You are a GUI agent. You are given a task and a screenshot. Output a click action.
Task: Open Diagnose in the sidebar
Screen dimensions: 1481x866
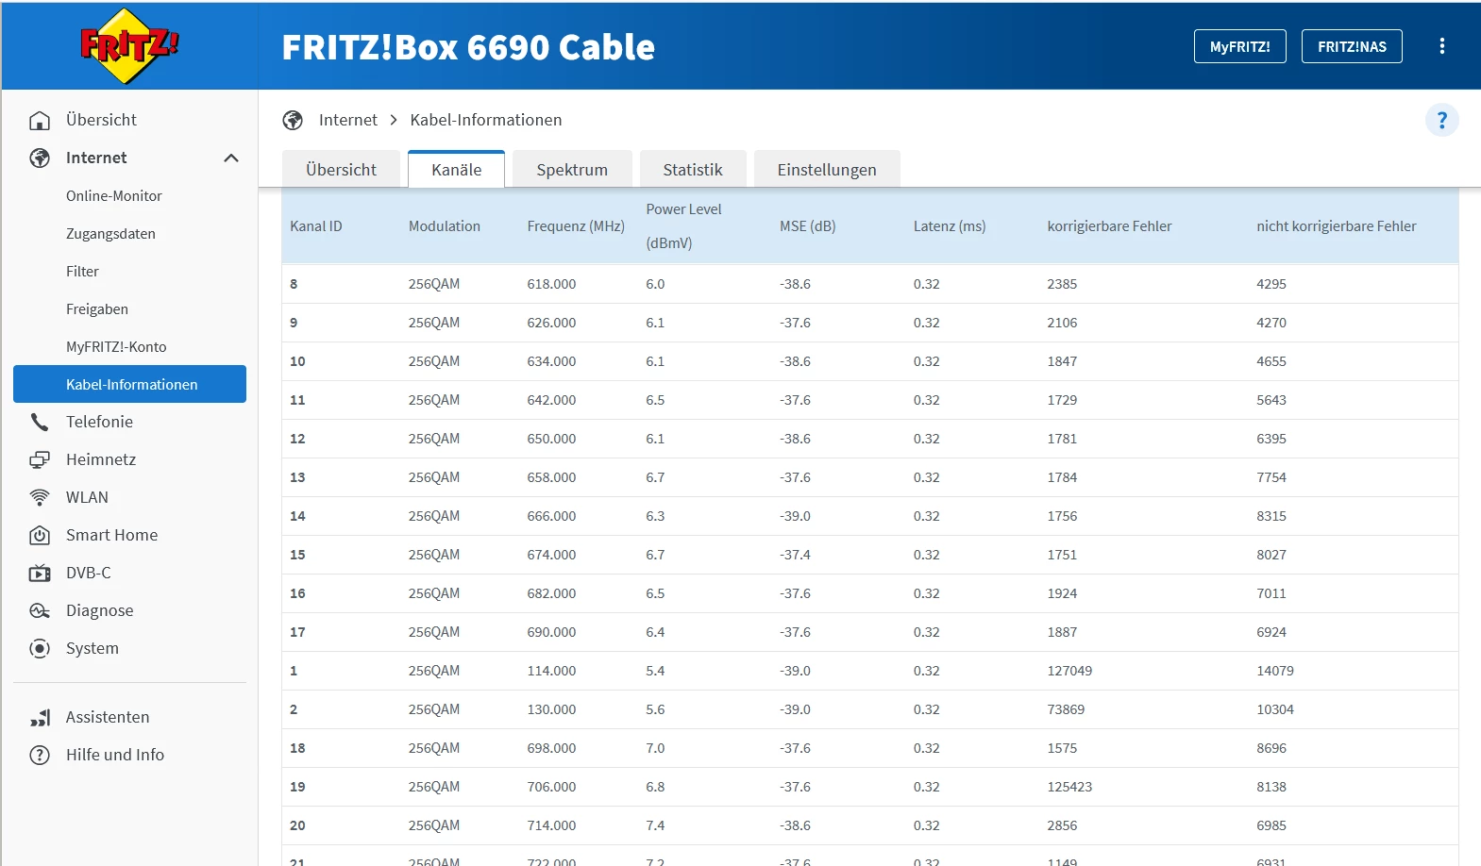99,610
